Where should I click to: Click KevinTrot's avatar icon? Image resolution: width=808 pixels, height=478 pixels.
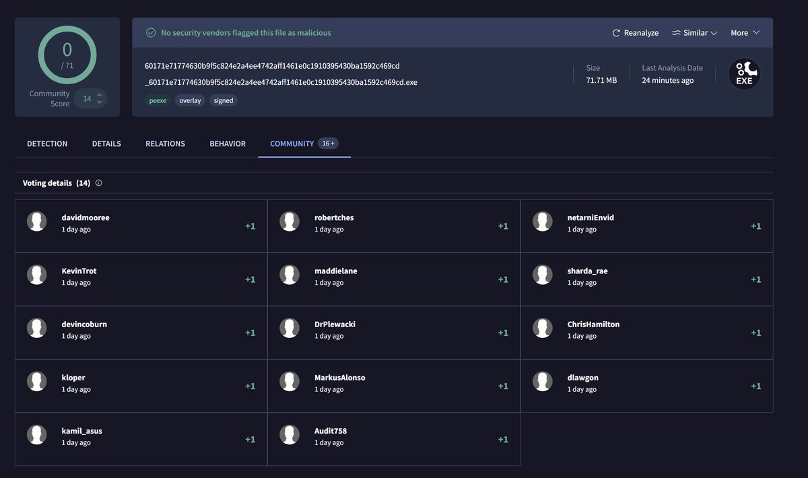[36, 275]
